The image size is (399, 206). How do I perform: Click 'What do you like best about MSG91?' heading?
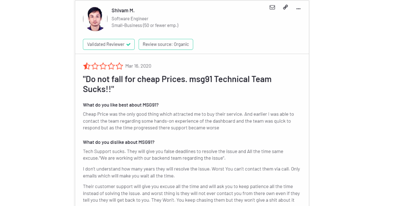coord(121,105)
